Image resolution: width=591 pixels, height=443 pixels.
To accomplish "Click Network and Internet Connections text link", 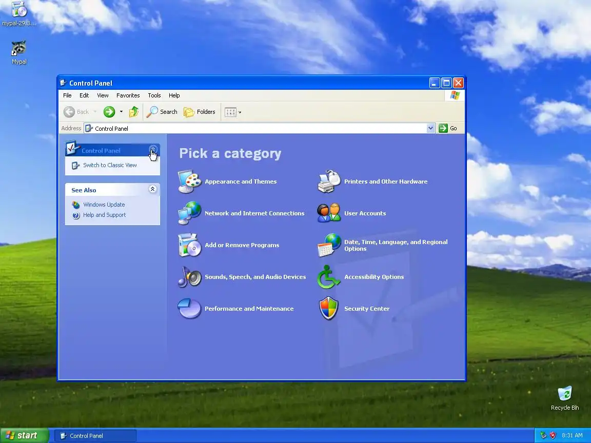I will pos(254,213).
